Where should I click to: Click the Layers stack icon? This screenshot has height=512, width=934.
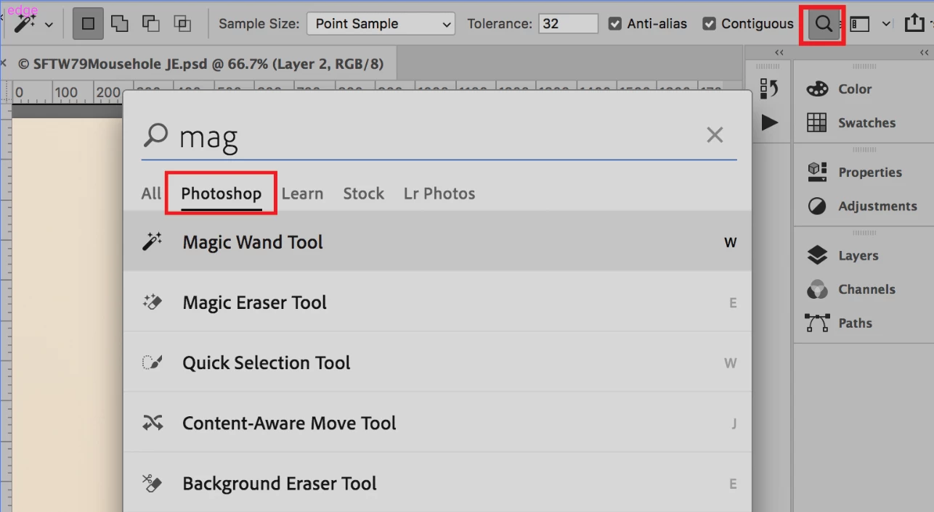pyautogui.click(x=817, y=255)
